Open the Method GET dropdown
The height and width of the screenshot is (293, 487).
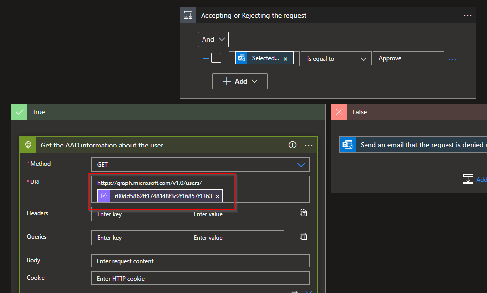(201, 165)
